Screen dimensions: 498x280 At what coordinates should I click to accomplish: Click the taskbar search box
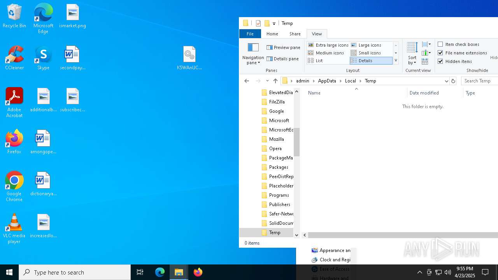pos(75,272)
